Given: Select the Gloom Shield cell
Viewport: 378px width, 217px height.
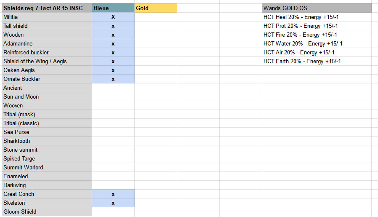Looking at the screenshot, I should click(x=46, y=212).
